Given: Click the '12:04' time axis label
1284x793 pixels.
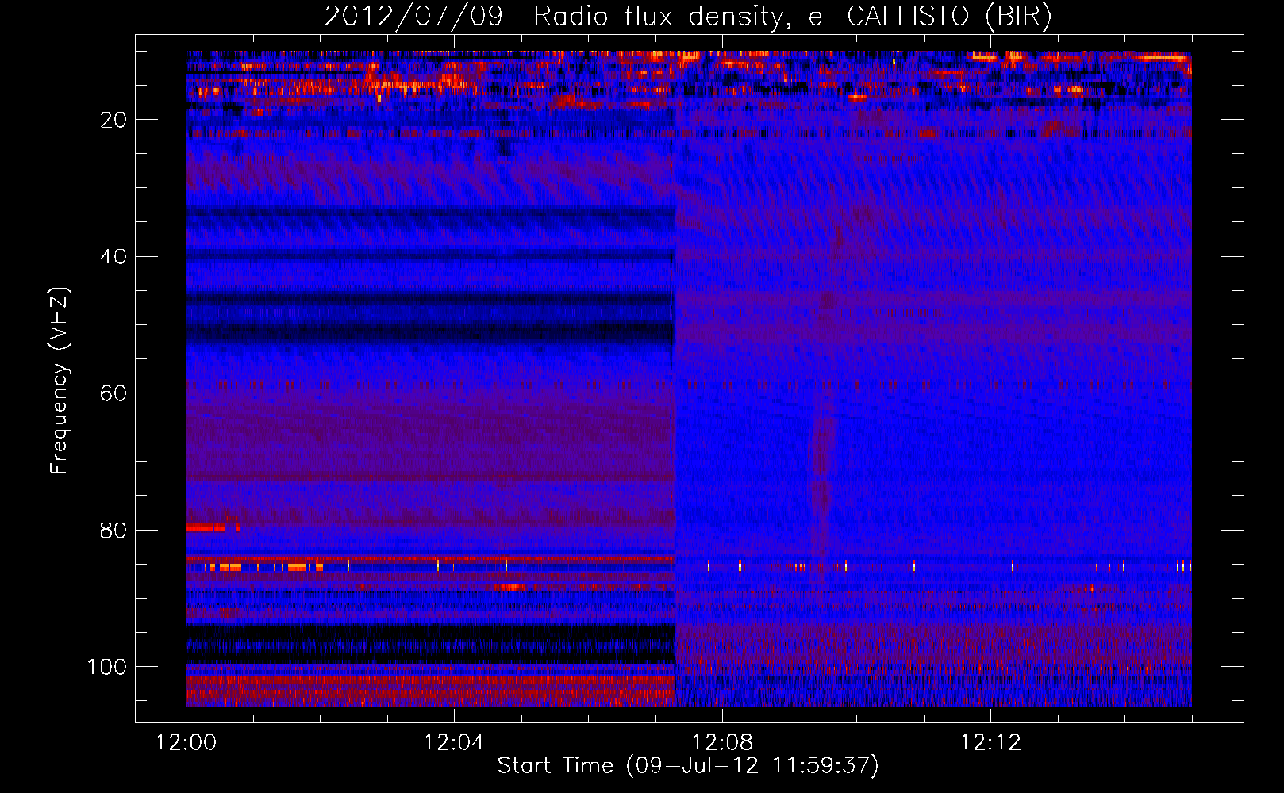Looking at the screenshot, I should tap(454, 743).
